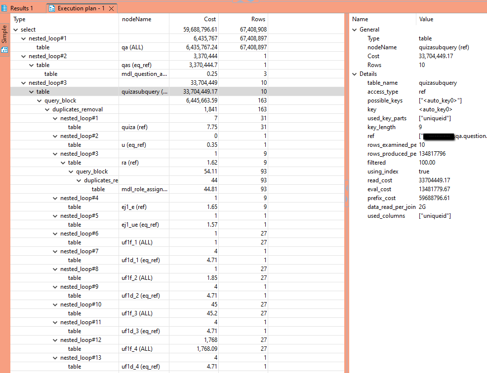Collapse the ra (ref) table node
This screenshot has width=487, height=373.
(x=63, y=163)
